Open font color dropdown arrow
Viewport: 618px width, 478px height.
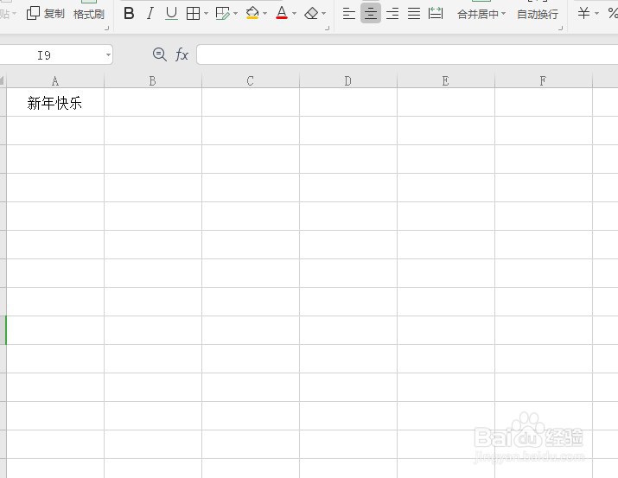(295, 14)
